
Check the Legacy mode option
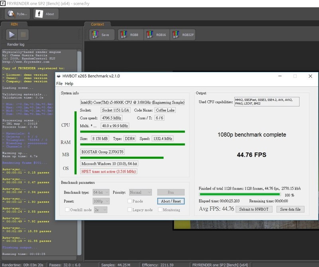(x=130, y=210)
